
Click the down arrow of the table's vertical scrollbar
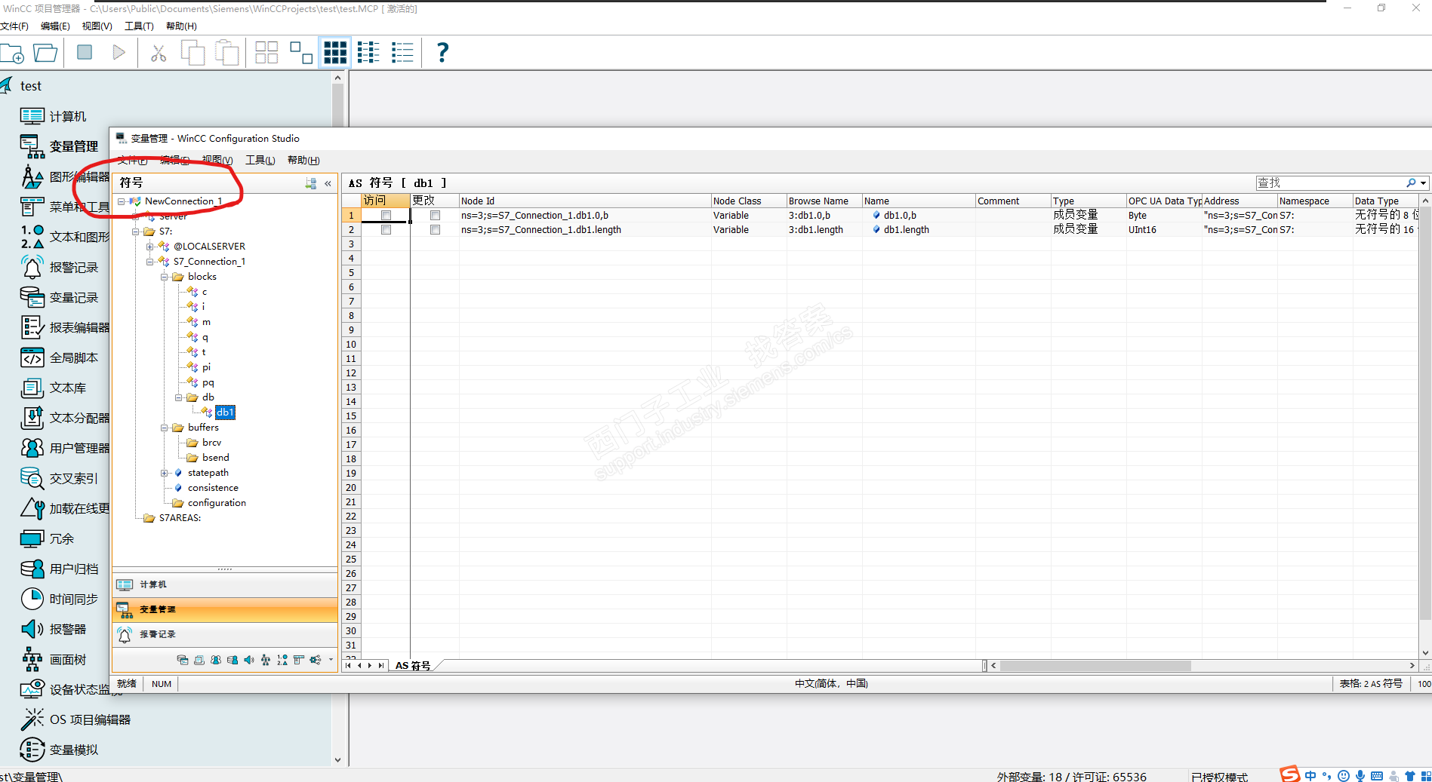1426,653
